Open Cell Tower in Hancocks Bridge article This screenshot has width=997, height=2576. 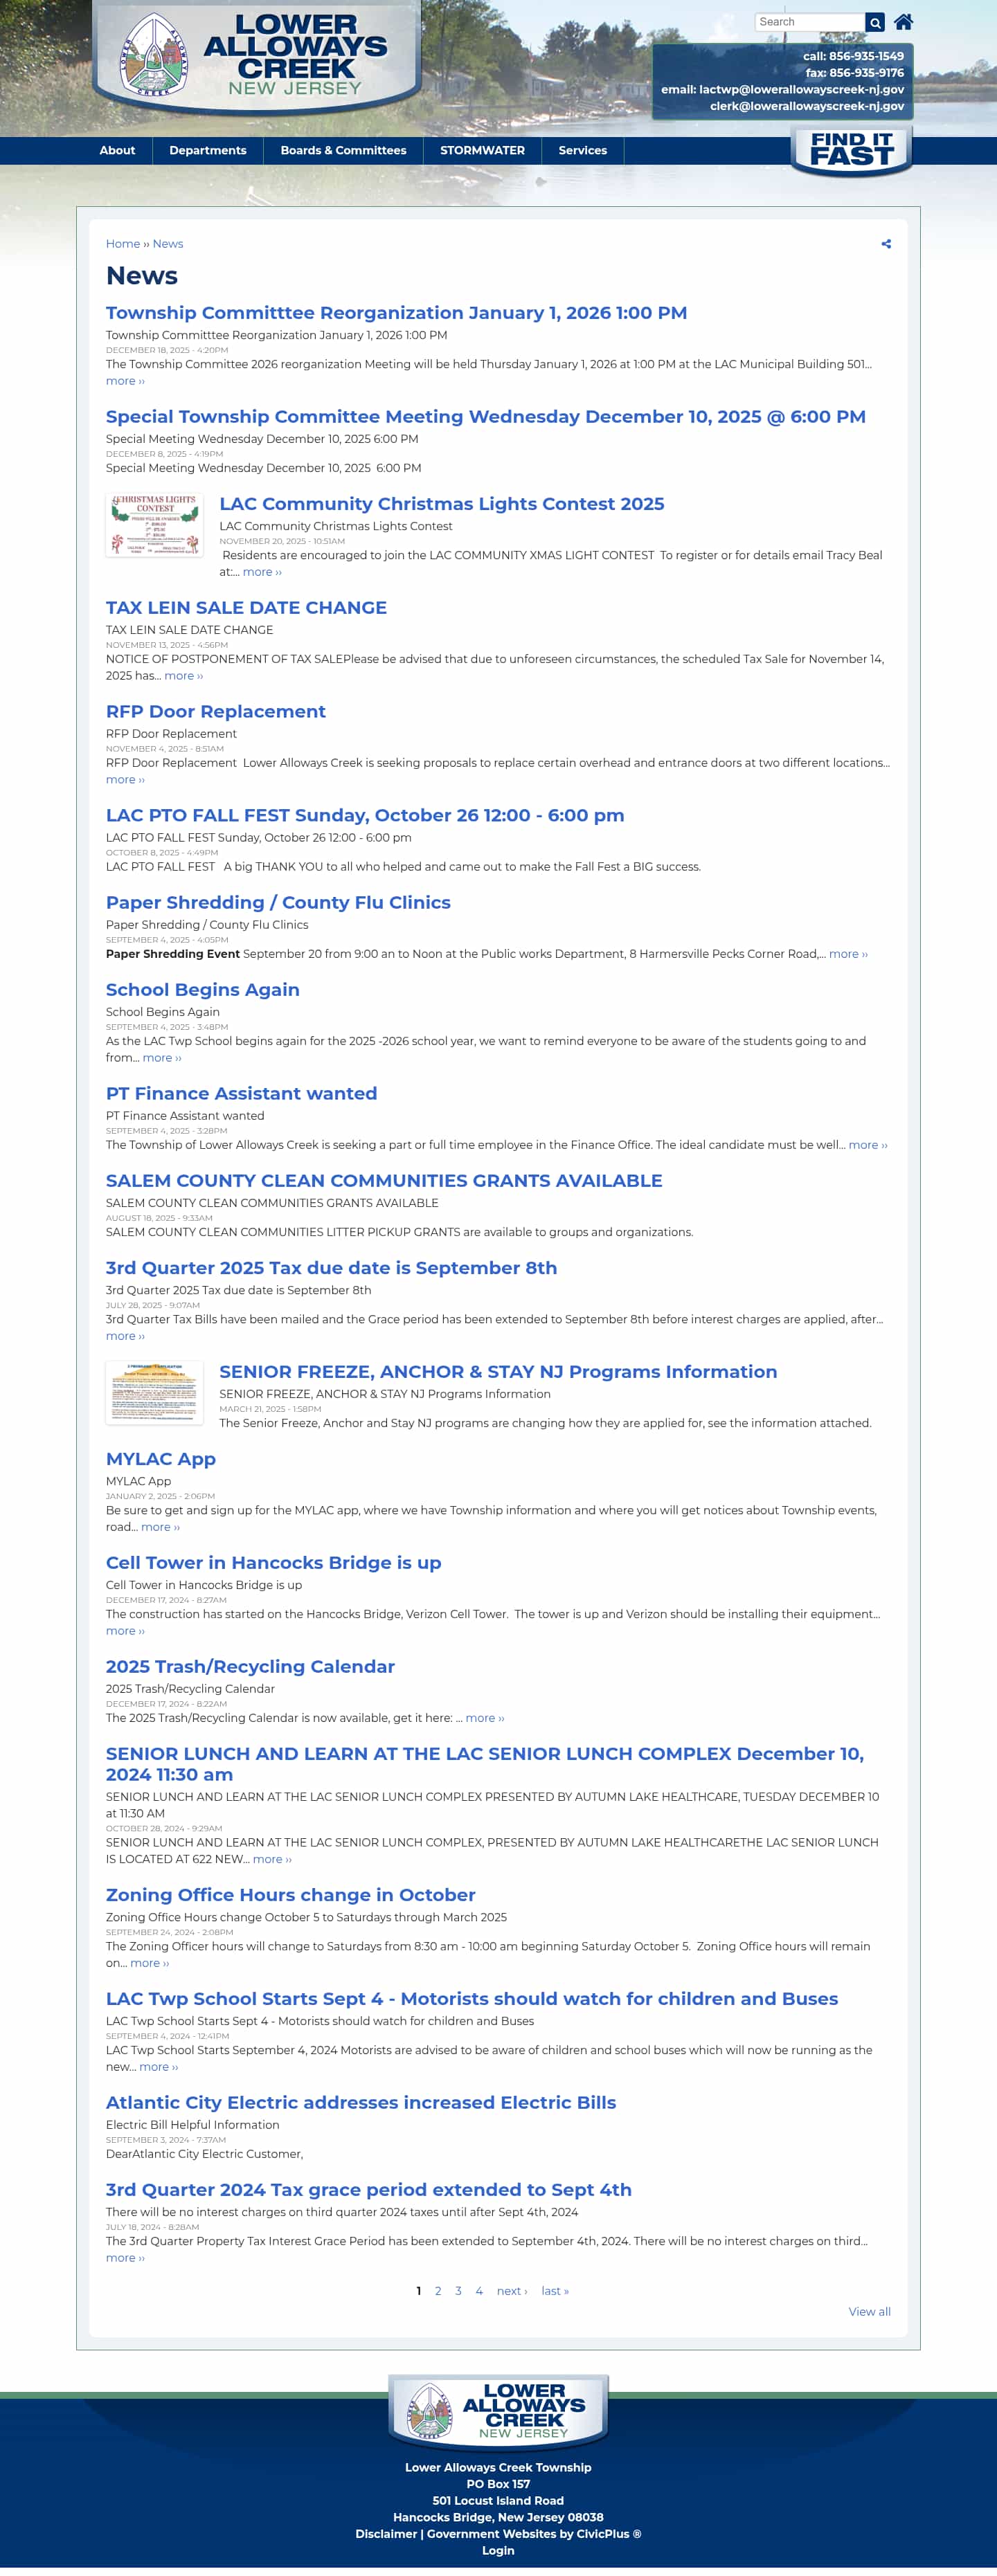point(273,1563)
